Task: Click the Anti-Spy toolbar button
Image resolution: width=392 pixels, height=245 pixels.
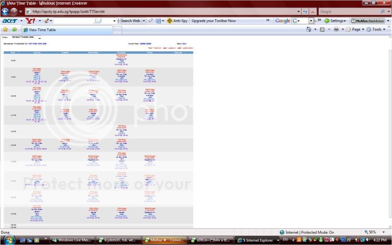Action: pyautogui.click(x=178, y=21)
